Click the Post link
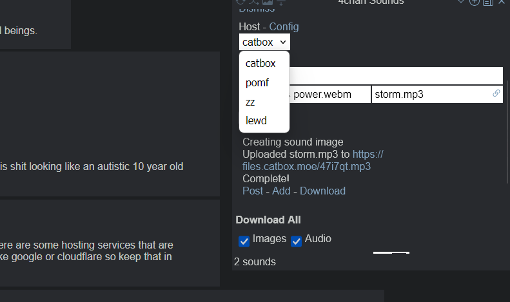The image size is (510, 302). pos(253,191)
